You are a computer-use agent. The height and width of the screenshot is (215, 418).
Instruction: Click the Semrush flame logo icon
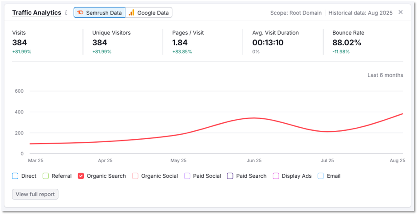point(80,13)
